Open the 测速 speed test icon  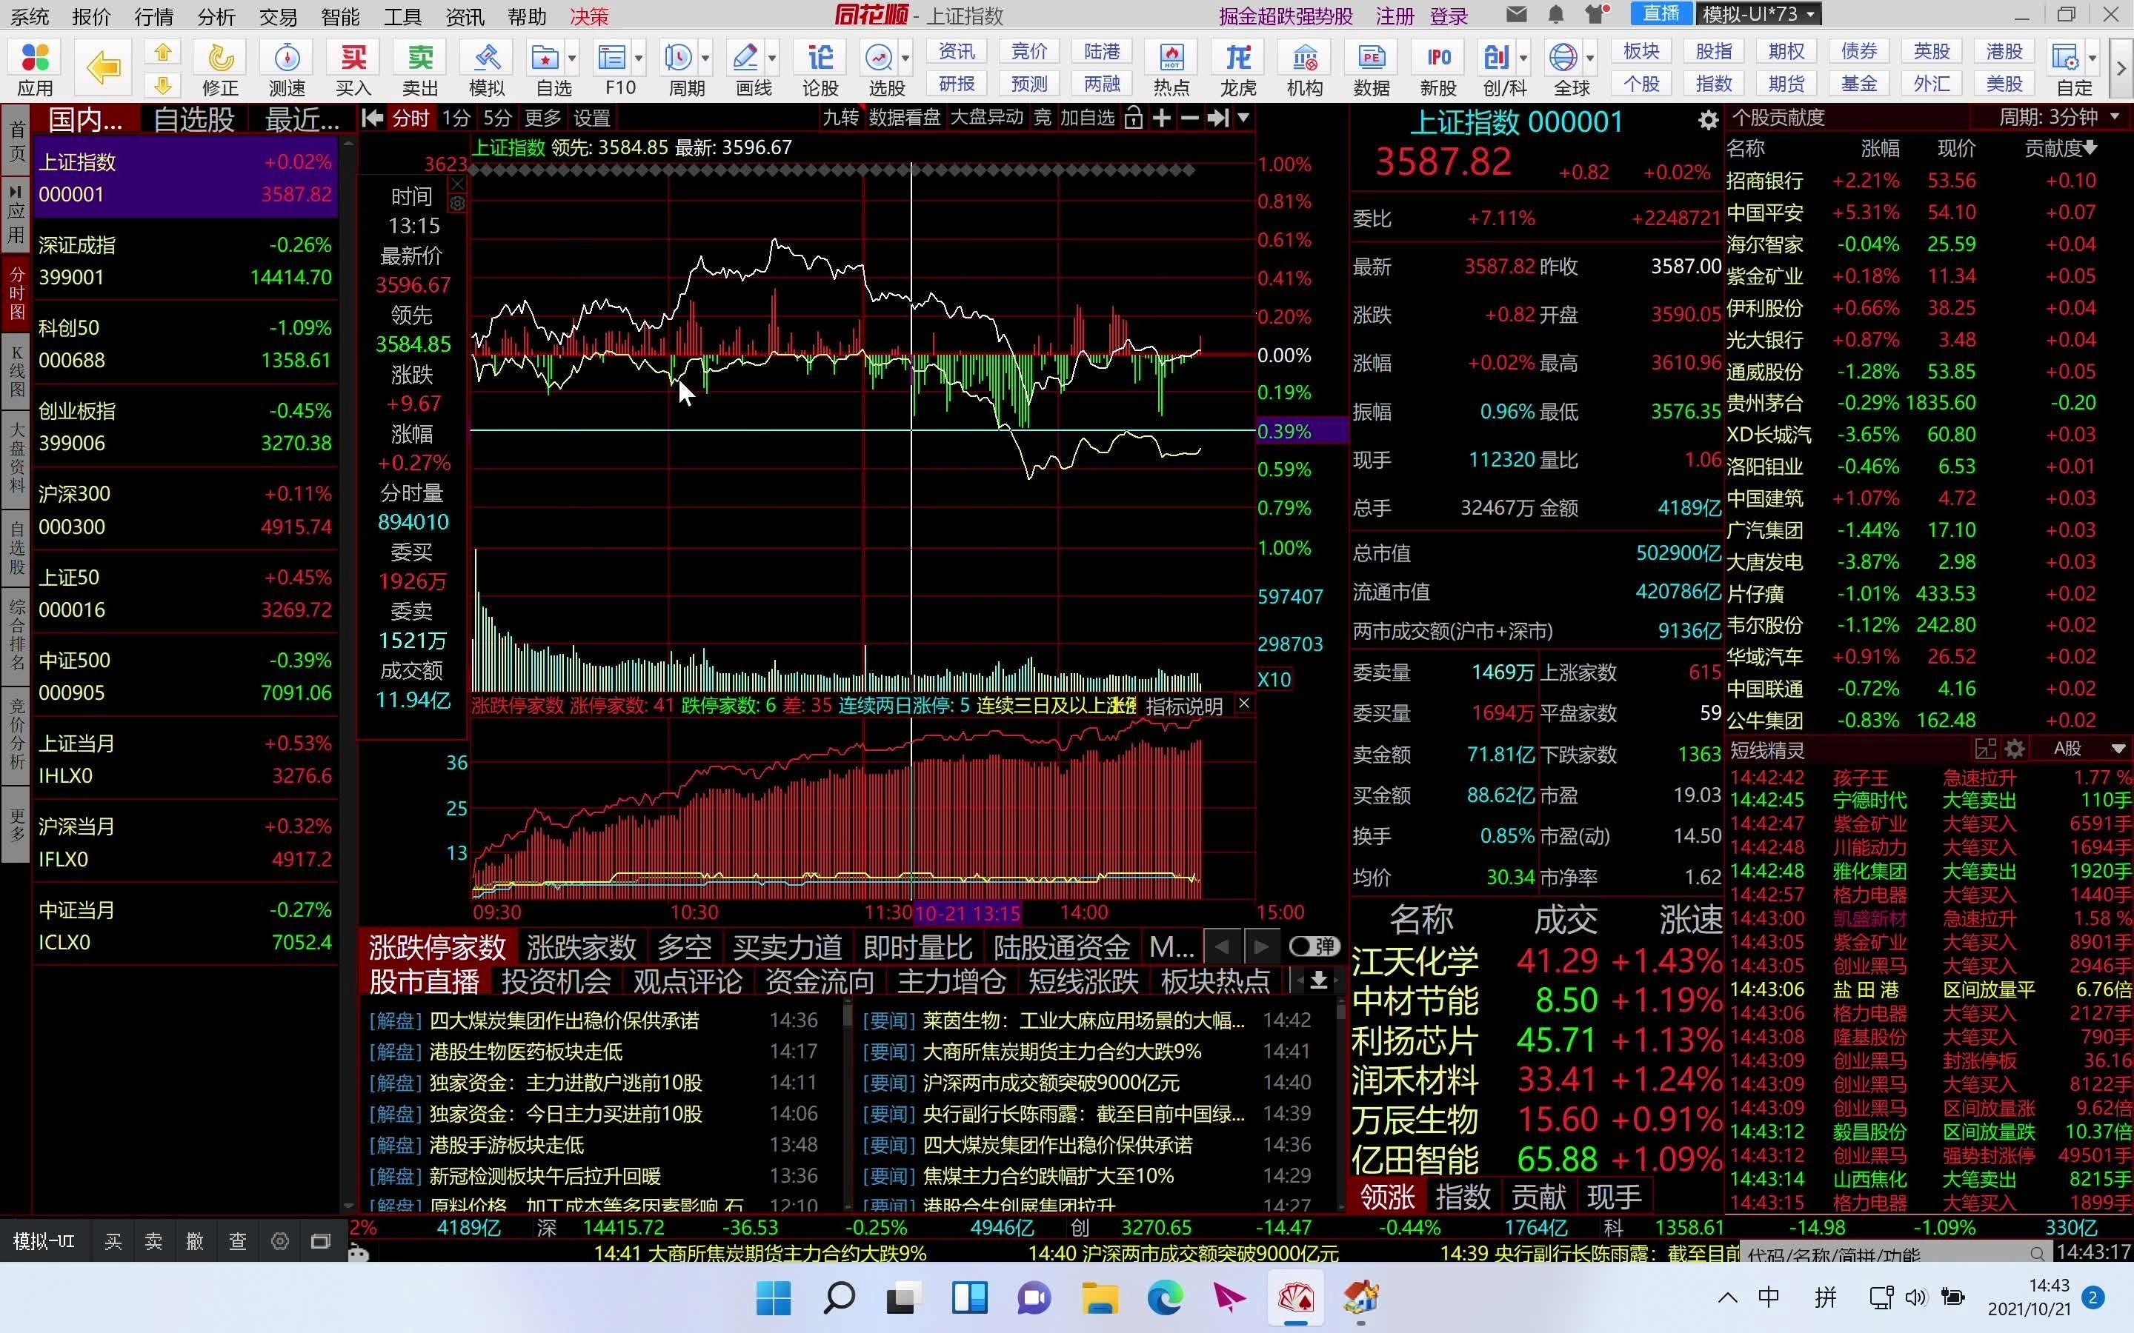pos(287,69)
